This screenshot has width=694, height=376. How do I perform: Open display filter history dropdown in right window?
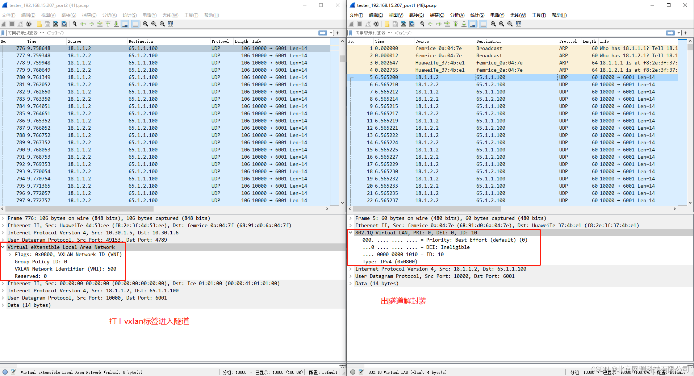(679, 33)
